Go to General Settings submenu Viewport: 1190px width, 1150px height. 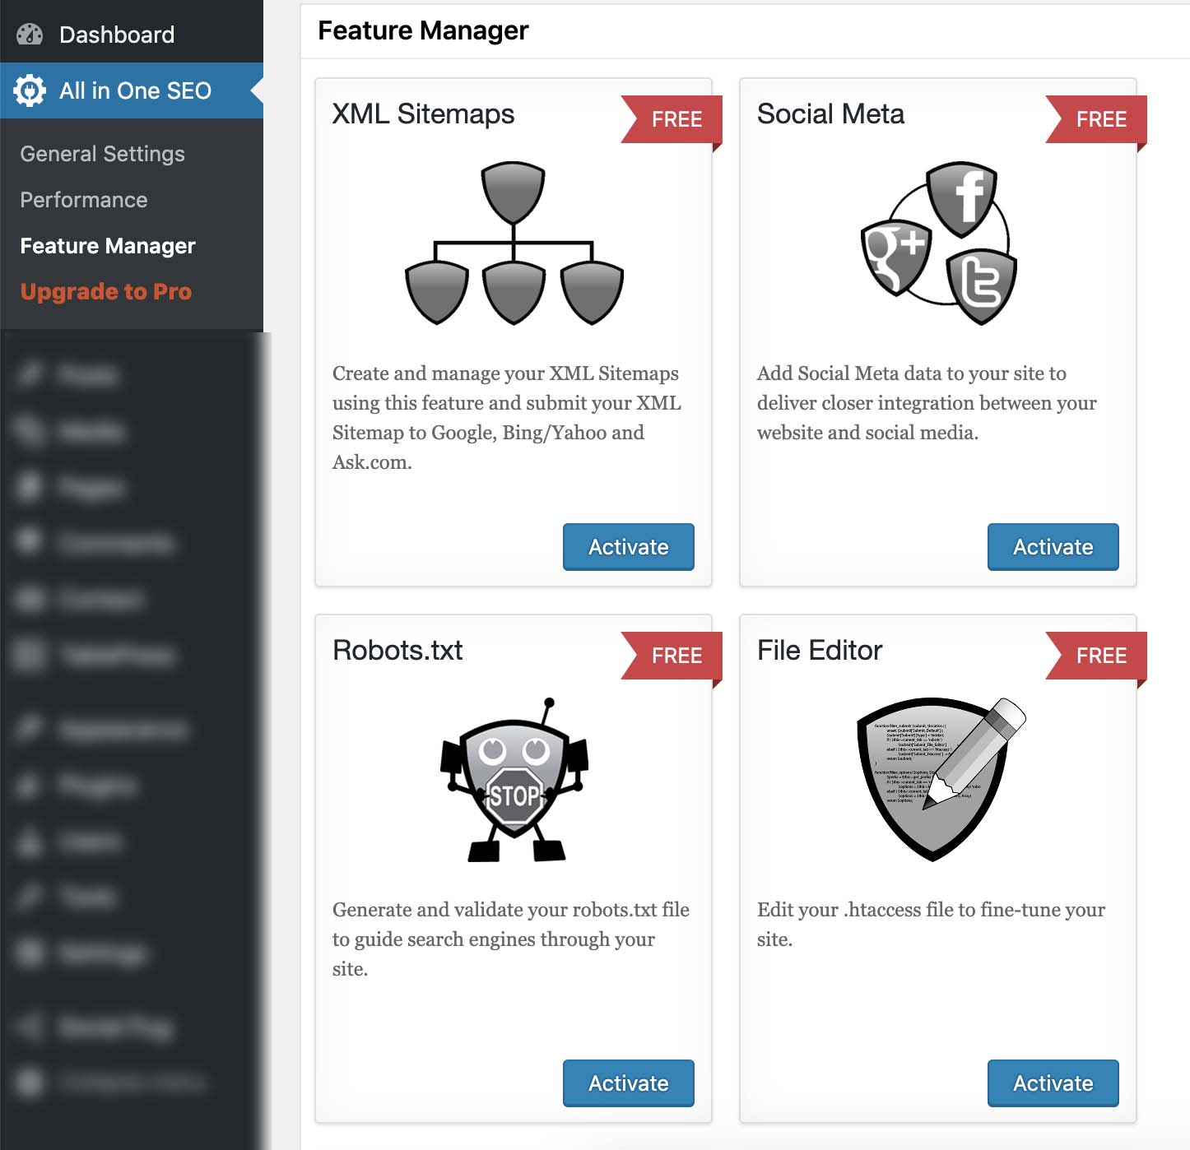click(102, 154)
